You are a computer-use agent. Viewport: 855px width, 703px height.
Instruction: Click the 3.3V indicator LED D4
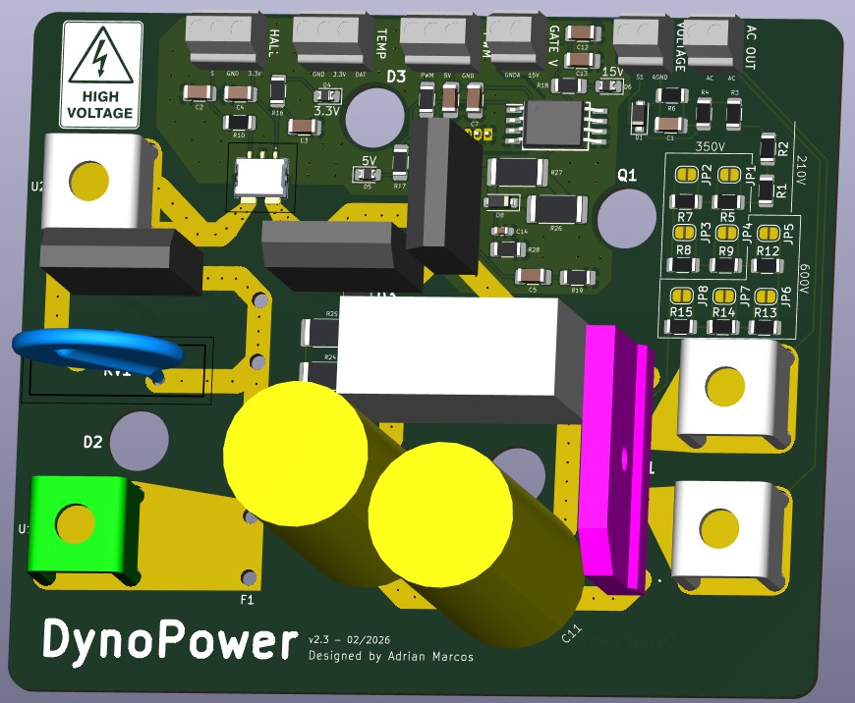(x=326, y=96)
